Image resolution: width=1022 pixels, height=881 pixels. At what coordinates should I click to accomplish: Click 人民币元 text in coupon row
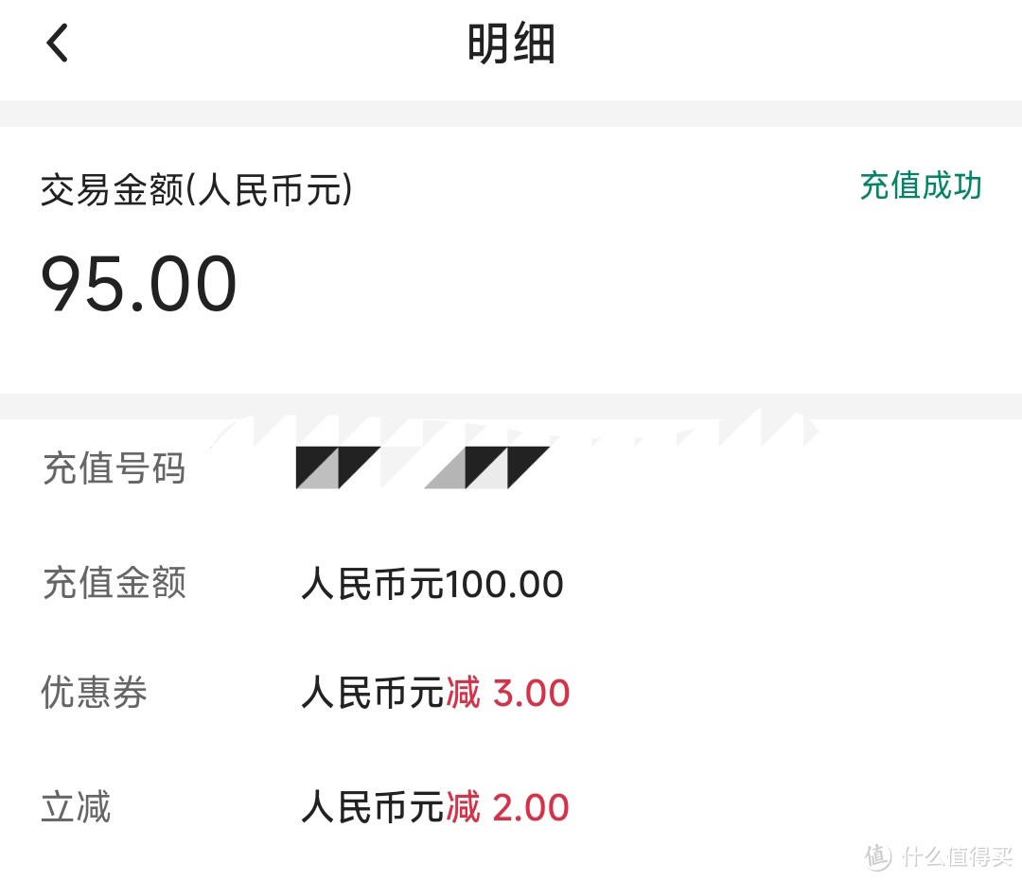point(373,692)
